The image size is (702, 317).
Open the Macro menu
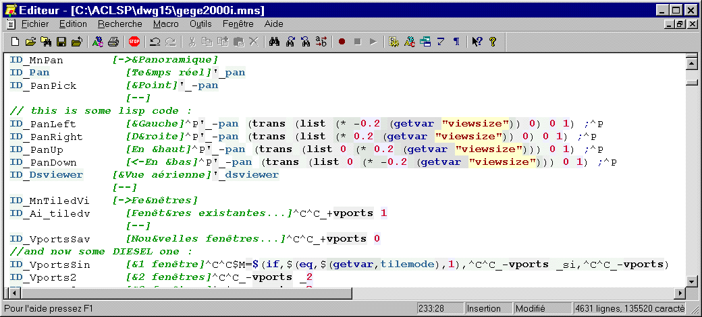click(165, 24)
